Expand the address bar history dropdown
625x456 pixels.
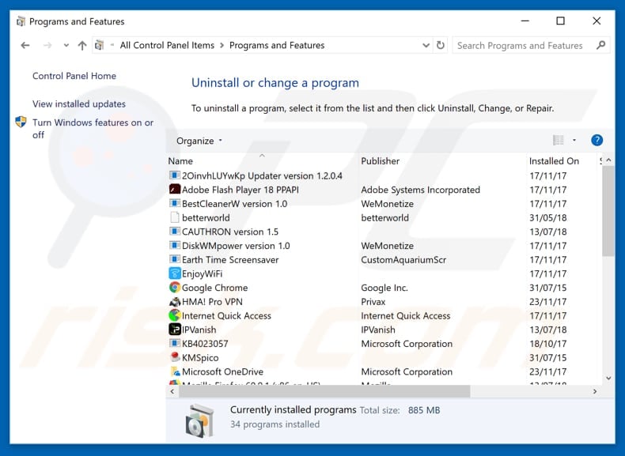pos(426,45)
